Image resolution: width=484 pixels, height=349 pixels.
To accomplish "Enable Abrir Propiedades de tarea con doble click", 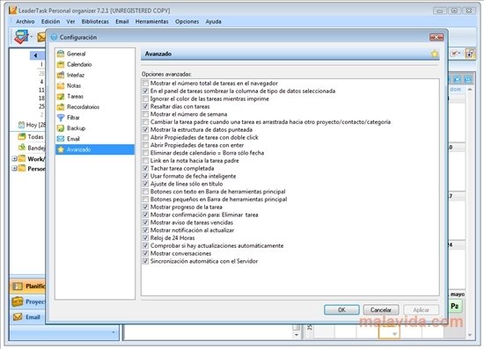I will [145, 137].
